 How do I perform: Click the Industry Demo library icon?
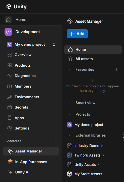69,146
